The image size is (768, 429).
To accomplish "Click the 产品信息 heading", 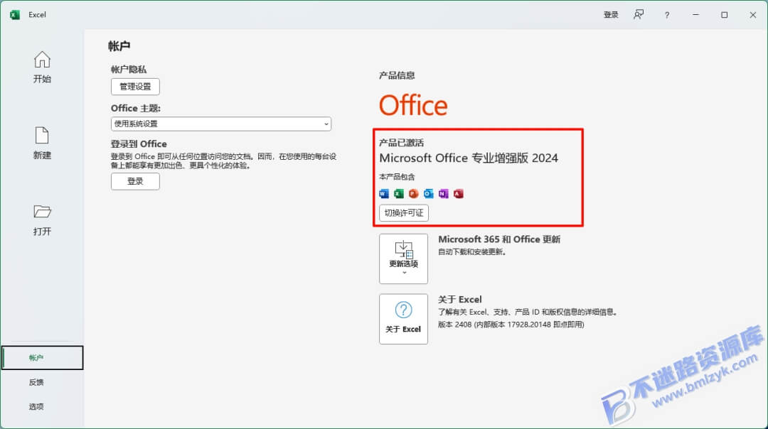I will (x=397, y=75).
